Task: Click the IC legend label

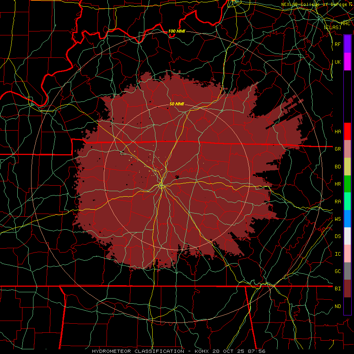Action: pos(337,254)
